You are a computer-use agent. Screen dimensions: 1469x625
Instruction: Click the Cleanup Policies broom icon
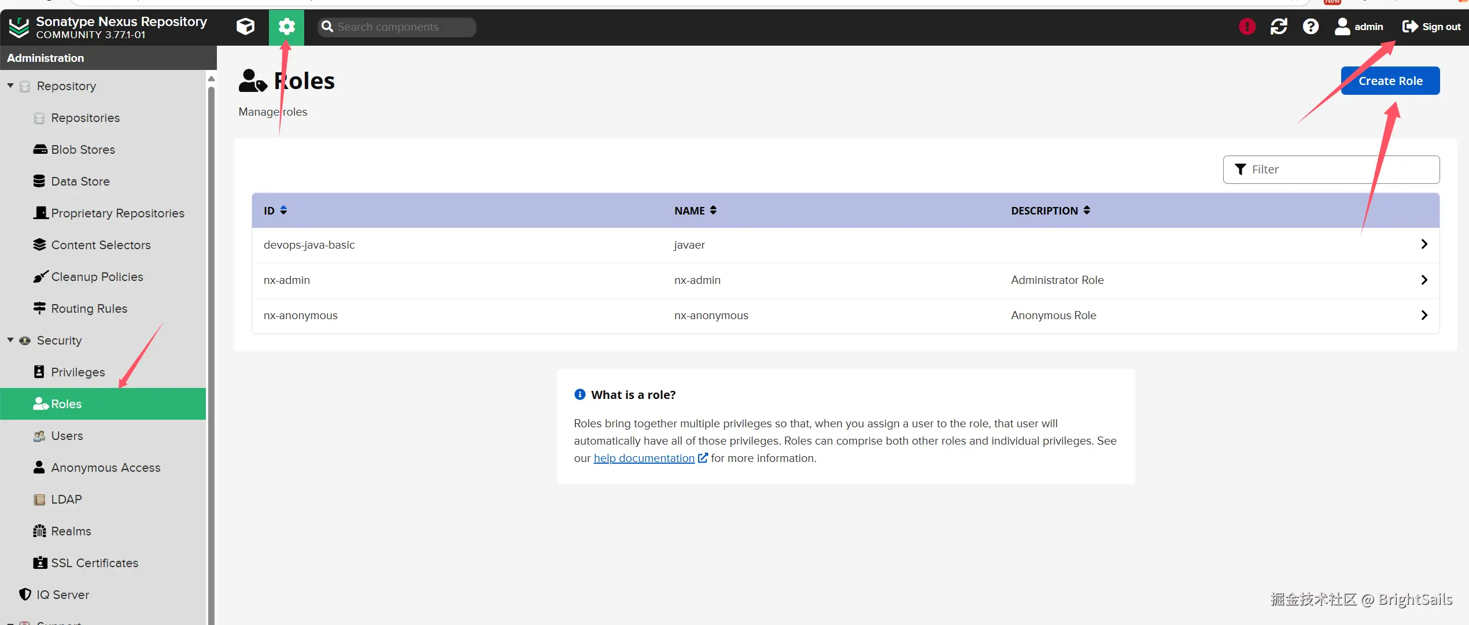pyautogui.click(x=40, y=276)
